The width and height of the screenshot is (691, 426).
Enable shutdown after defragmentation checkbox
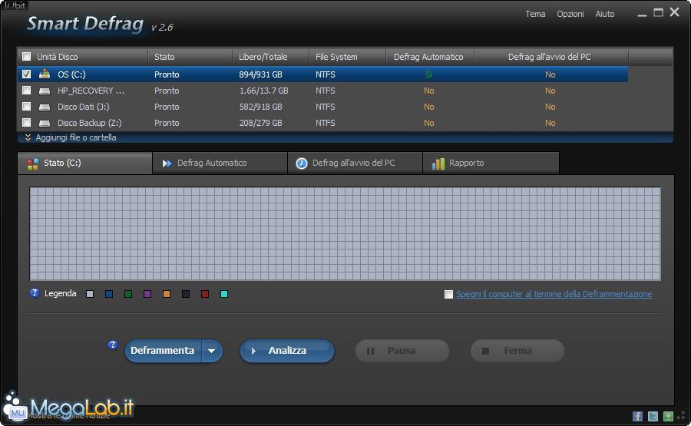point(448,294)
